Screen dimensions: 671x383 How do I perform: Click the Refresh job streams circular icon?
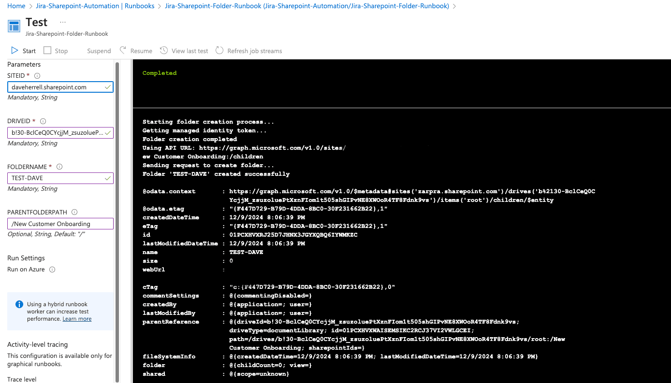click(x=219, y=50)
